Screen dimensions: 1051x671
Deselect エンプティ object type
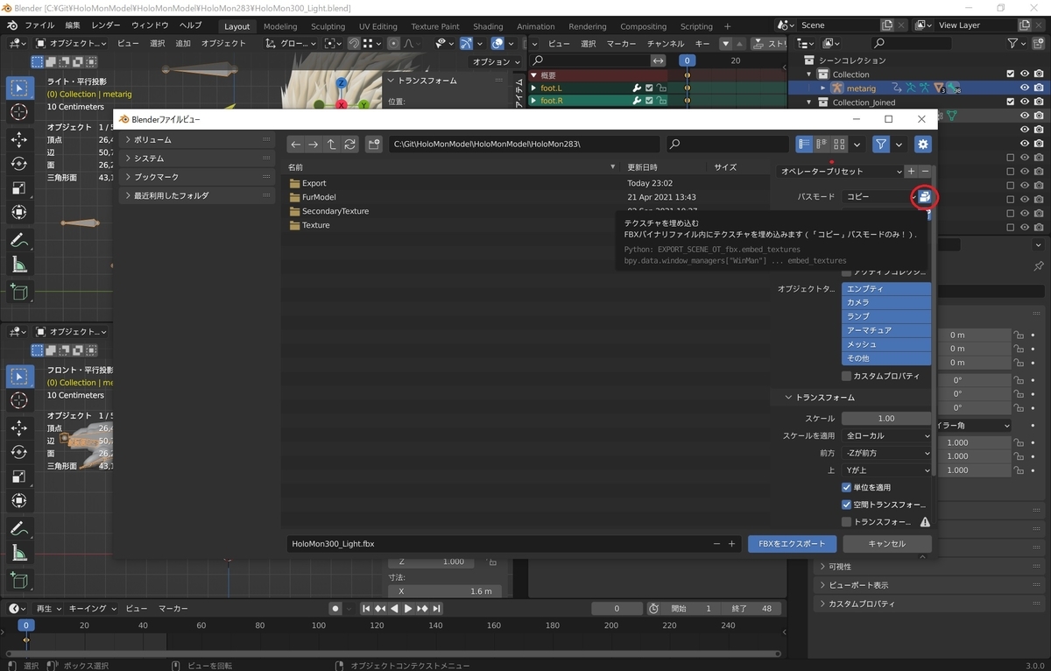[885, 288]
